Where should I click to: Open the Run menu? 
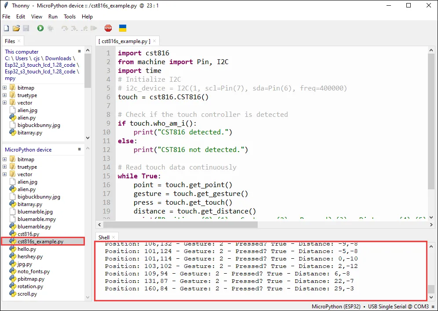pos(53,17)
